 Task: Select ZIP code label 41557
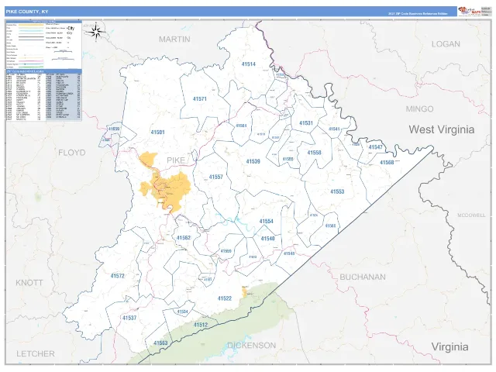coord(215,177)
